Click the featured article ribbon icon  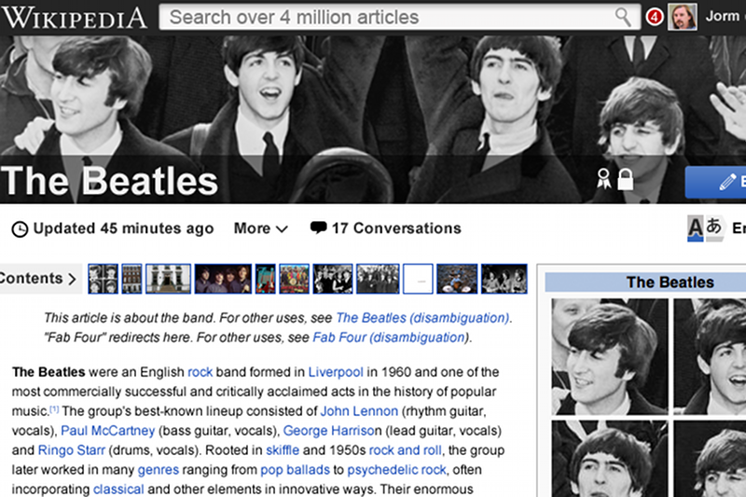pos(604,179)
